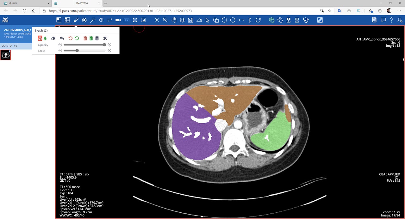Toggle the patient info overlay icon
The width and height of the screenshot is (405, 219).
[127, 20]
